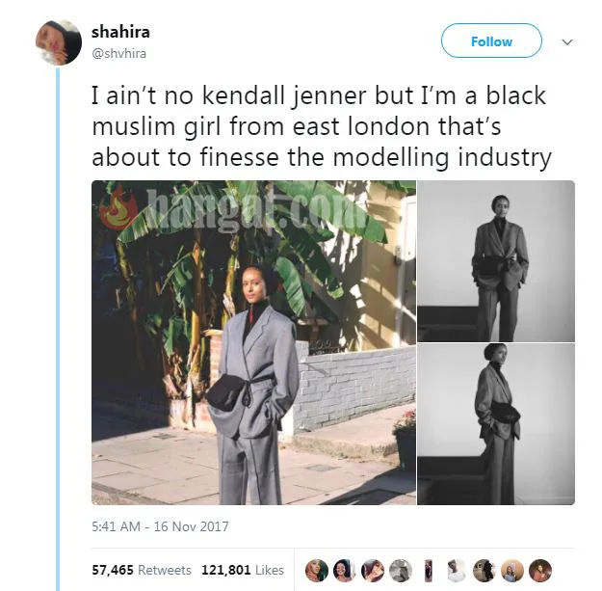The image size is (602, 591).
Task: Open the narrow tall fifth liker avatar
Action: (x=429, y=570)
